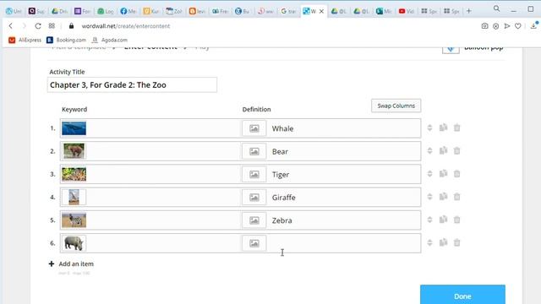
Task: Open the AliExpress bookmark
Action: 25,40
